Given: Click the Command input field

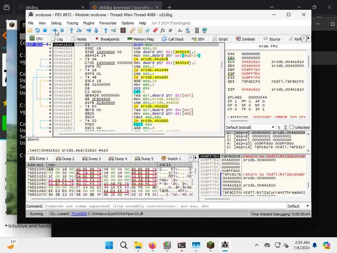Looking at the screenshot, I should 165,206.
